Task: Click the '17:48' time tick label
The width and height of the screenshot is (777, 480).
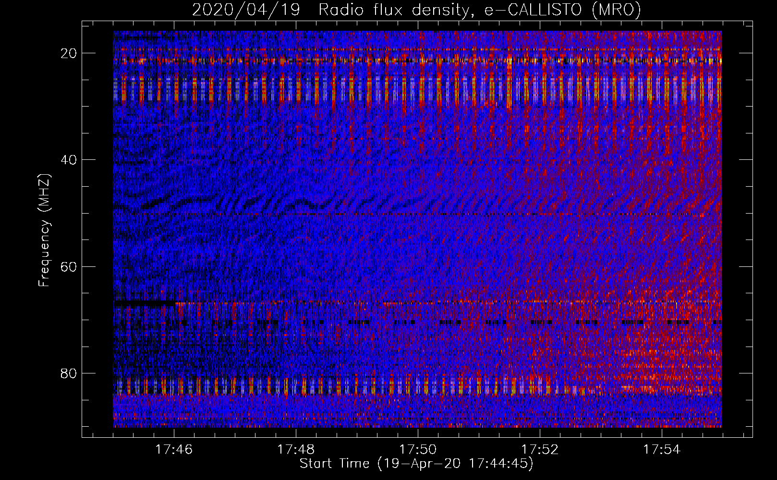Action: 296,449
